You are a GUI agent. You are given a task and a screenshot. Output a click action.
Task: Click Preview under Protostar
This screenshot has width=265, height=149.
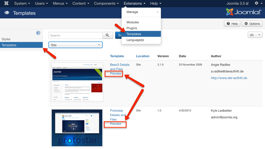(116, 124)
